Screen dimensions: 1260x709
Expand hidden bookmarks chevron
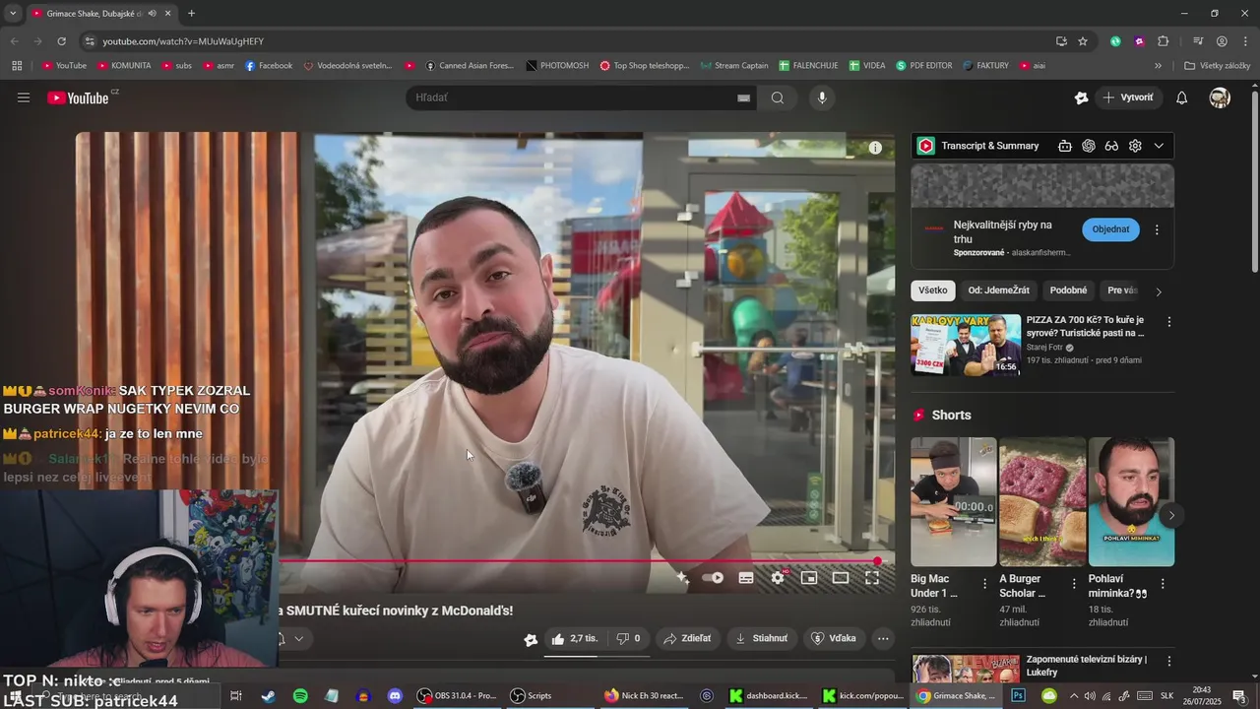(1158, 66)
